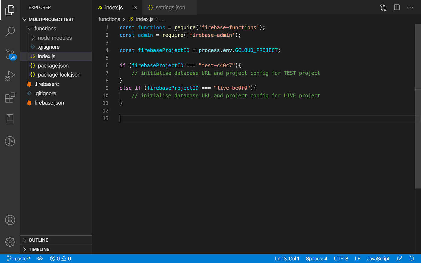Screen dimensions: 421x263
Task: Expand the node_modules folder
Action: point(34,38)
